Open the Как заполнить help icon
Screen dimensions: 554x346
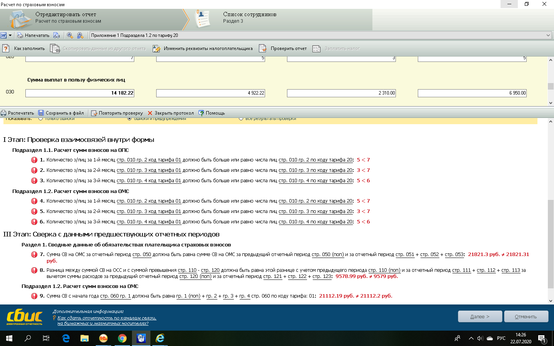click(6, 48)
